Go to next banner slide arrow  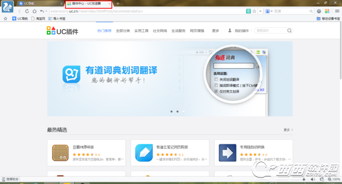coord(285,76)
